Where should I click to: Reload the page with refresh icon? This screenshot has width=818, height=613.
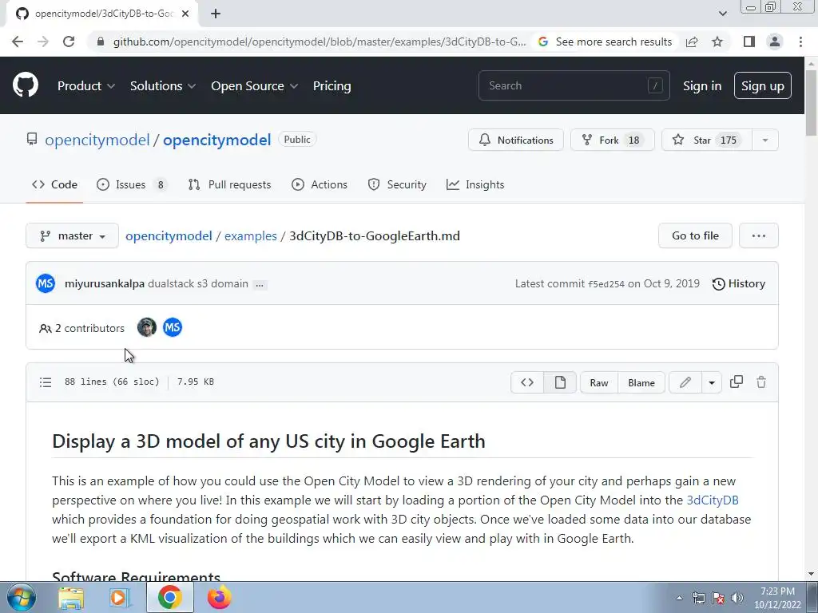pyautogui.click(x=69, y=42)
